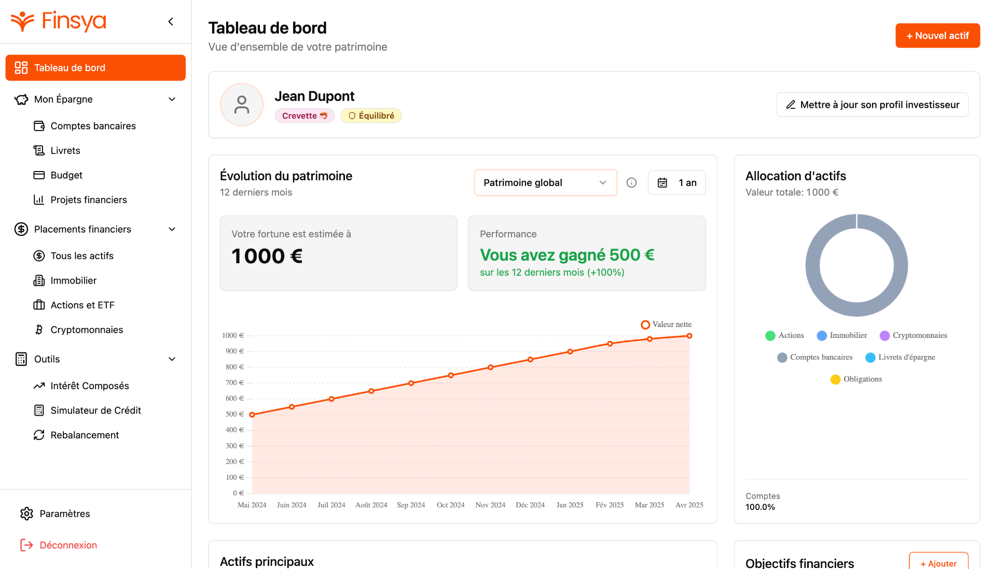Click the Tableau de bord grid icon
996x569 pixels.
(21, 68)
